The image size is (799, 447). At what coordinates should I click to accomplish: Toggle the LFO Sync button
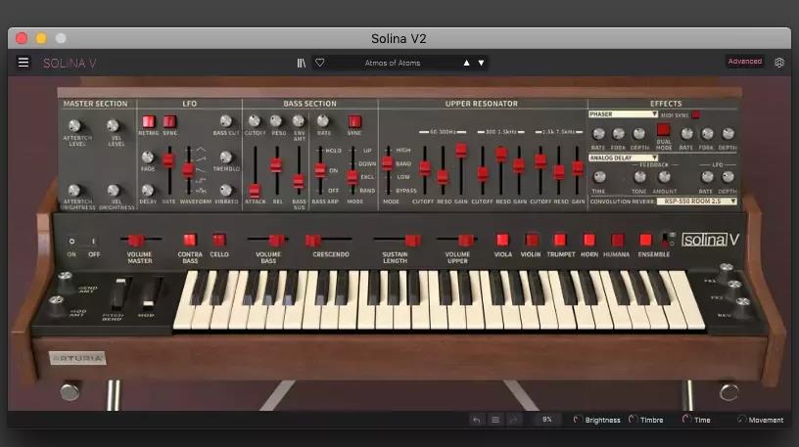169,121
